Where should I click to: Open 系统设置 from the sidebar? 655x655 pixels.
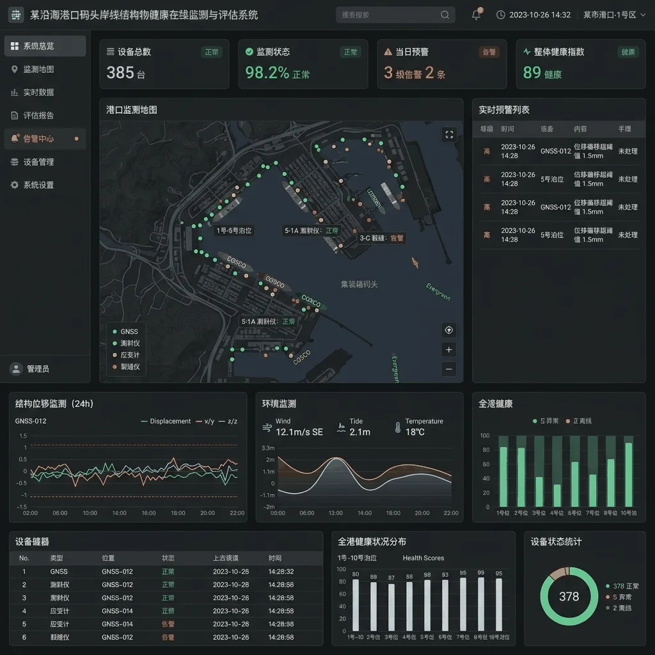(x=45, y=185)
